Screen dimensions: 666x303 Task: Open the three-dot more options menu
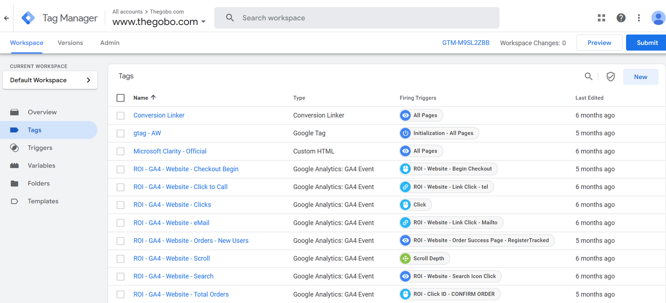click(639, 18)
